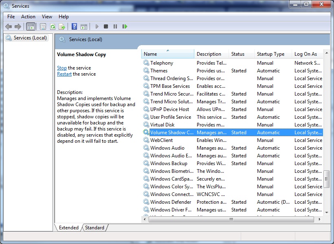Viewport: 334px width, 244px height.
Task: Select the Volume Shadow C... service row
Action: pyautogui.click(x=233, y=132)
